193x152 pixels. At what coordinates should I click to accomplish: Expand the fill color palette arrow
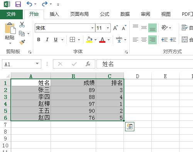click(x=95, y=40)
